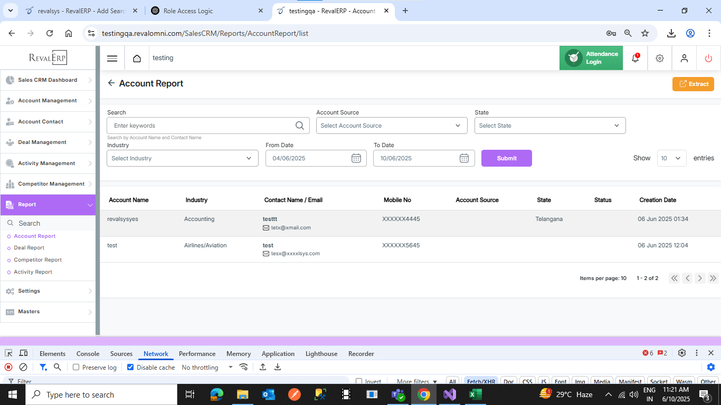Open Deal Report in the sidebar
This screenshot has width=721, height=405.
click(x=29, y=248)
